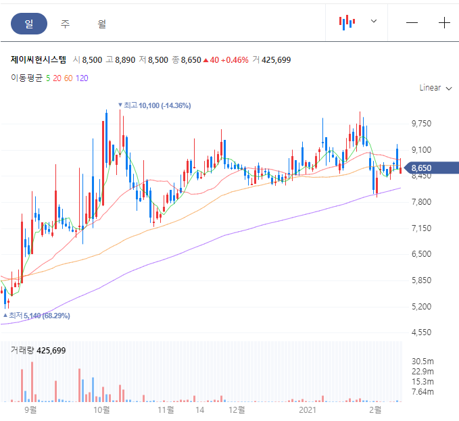Click the 시 8,500 opening price value
459x421 pixels.
(x=87, y=60)
